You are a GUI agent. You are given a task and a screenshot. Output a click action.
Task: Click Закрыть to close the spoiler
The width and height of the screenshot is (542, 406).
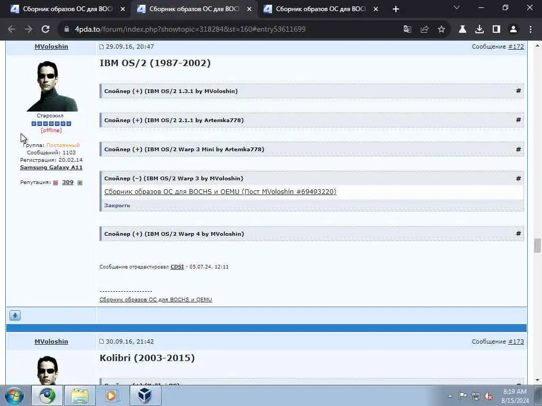(x=117, y=206)
